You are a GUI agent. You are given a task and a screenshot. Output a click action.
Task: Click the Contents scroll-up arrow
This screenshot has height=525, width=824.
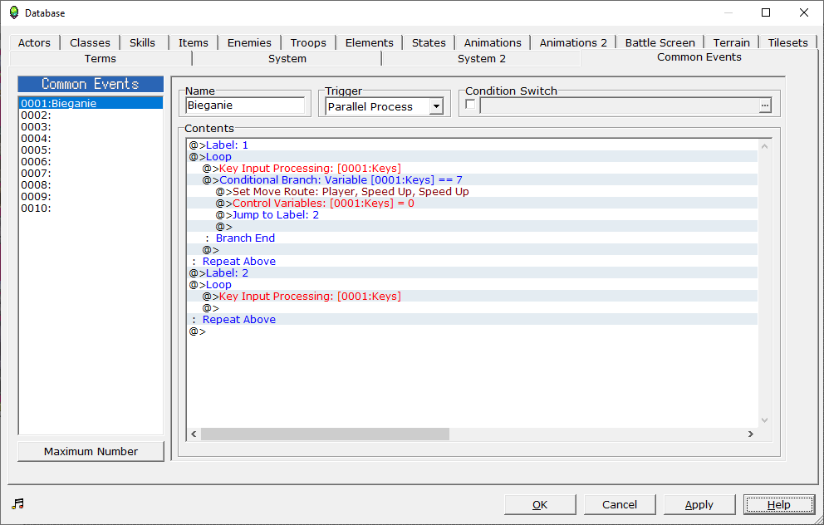(765, 146)
